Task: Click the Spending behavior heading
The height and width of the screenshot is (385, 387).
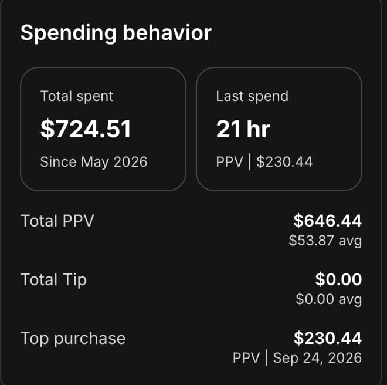Action: coord(116,33)
